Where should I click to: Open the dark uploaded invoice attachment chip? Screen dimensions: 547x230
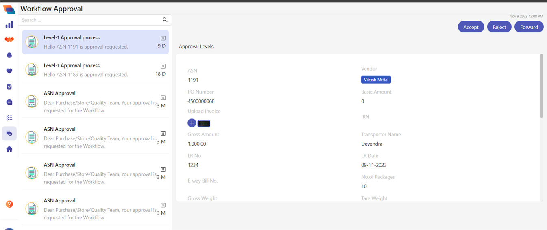[204, 123]
